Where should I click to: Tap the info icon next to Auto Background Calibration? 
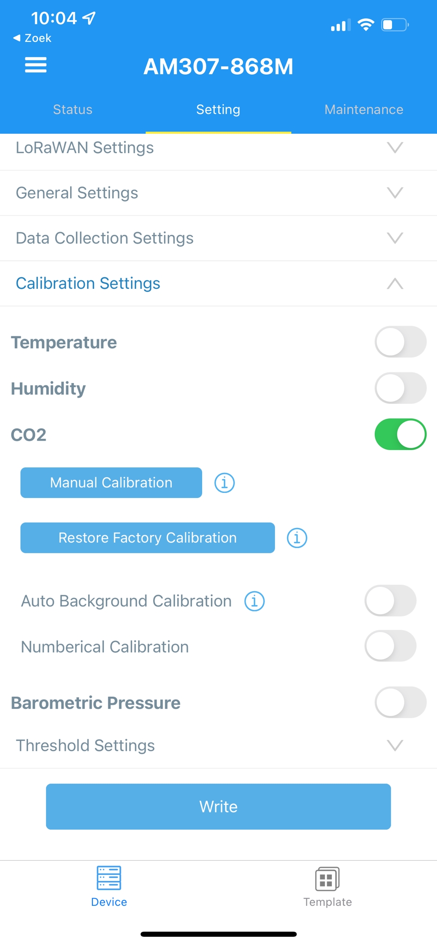tap(255, 601)
